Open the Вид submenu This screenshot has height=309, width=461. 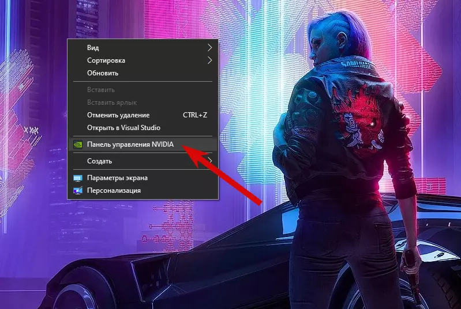(x=143, y=48)
